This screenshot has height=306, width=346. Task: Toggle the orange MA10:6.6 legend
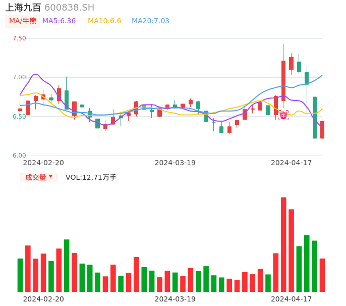click(104, 21)
